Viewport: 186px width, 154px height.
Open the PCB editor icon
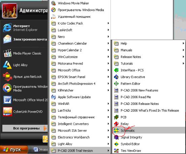coord(116,117)
